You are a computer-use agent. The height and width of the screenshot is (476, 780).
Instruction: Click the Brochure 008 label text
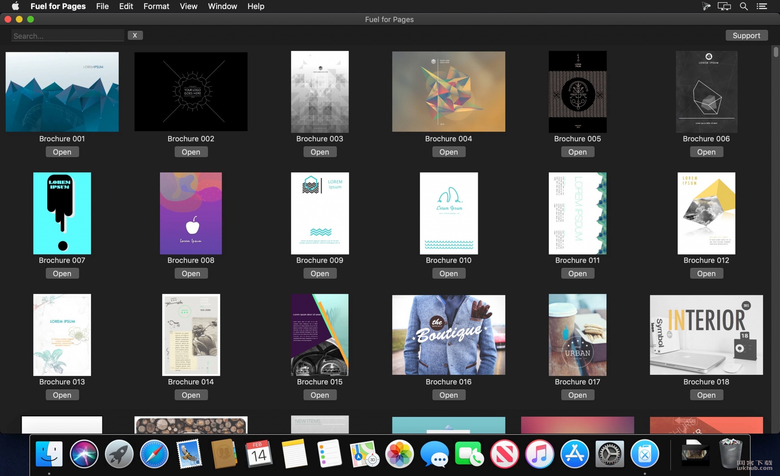click(x=191, y=260)
